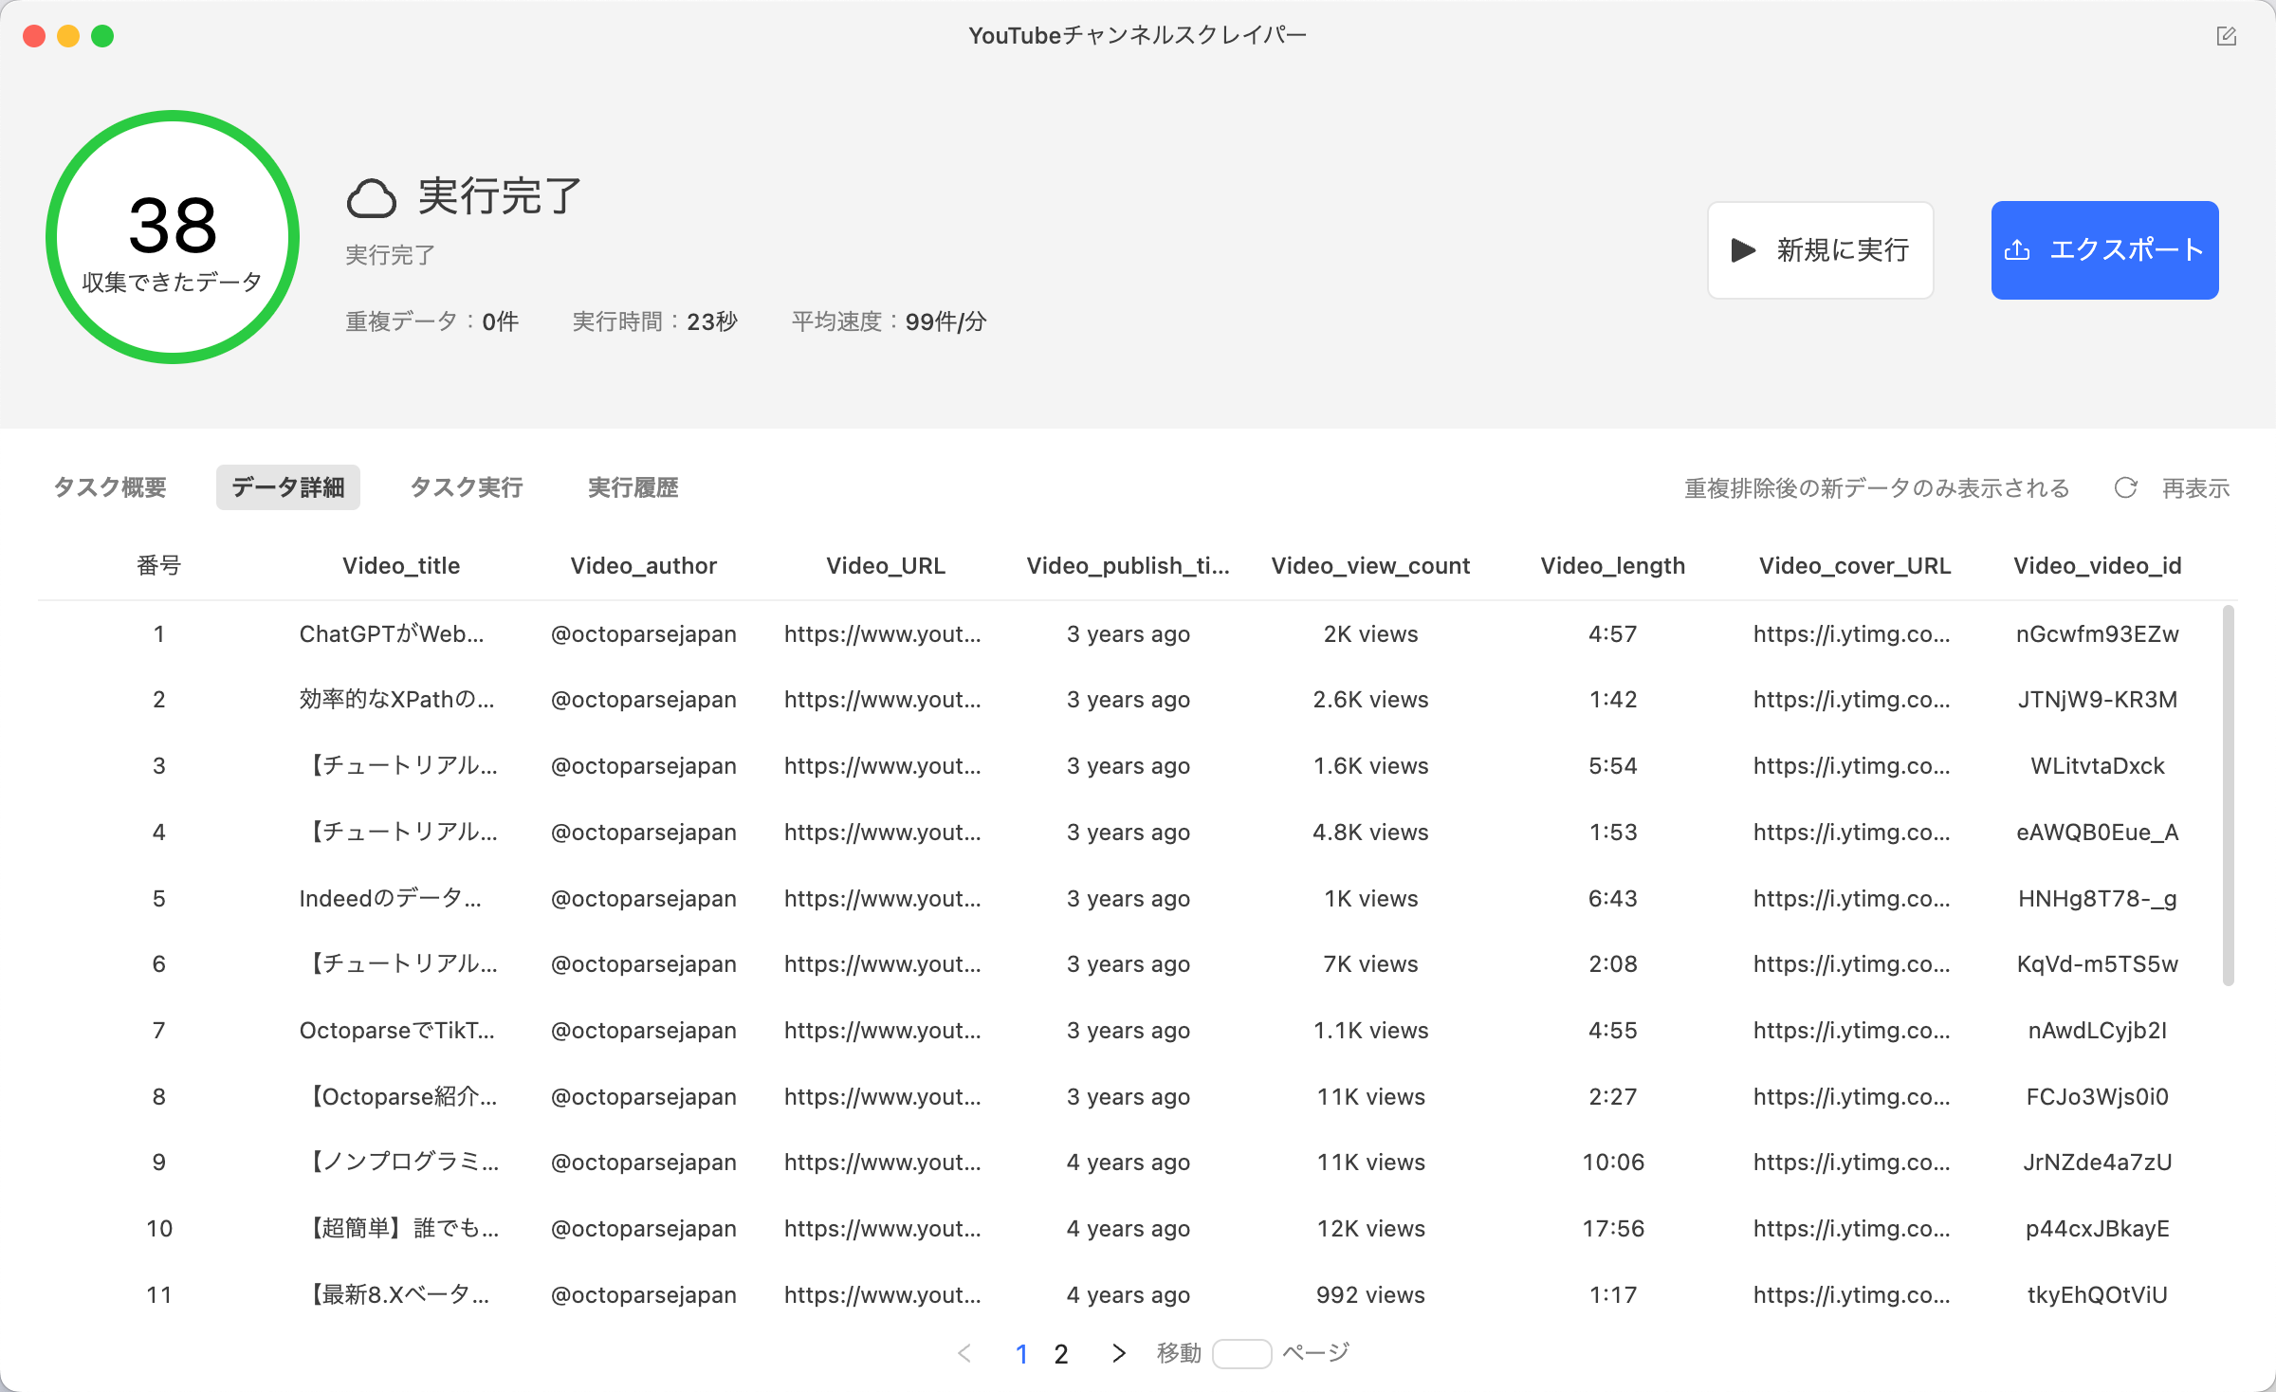
Task: Click the 平均速度：99件/分 statistic
Action: 889,321
